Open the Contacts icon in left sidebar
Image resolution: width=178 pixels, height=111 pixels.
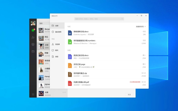coord(33,37)
